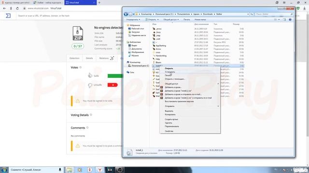This screenshot has width=309, height=173.
Task: Open Музыка library
Action: (135, 56)
